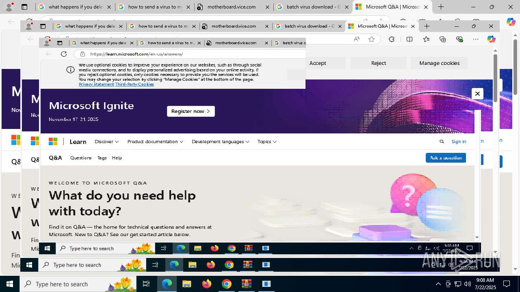Open Task View on the real bottom taskbar
The height and width of the screenshot is (292, 520).
click(146, 284)
